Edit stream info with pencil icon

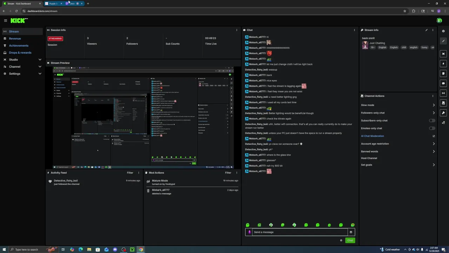click(427, 30)
